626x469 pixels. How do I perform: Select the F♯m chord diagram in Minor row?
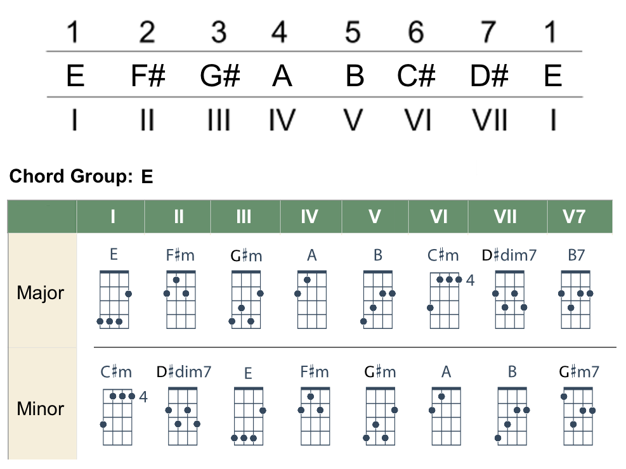315,416
